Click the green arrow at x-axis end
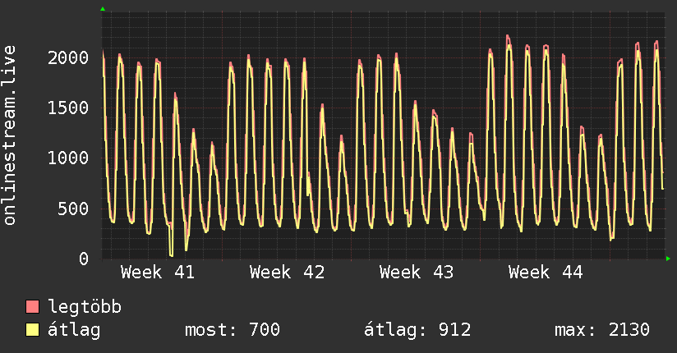Viewport: 677px width, 353px height. coord(668,259)
